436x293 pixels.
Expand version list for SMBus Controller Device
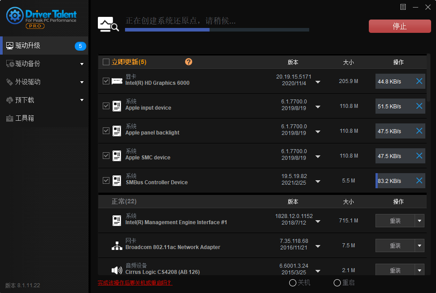(318, 182)
